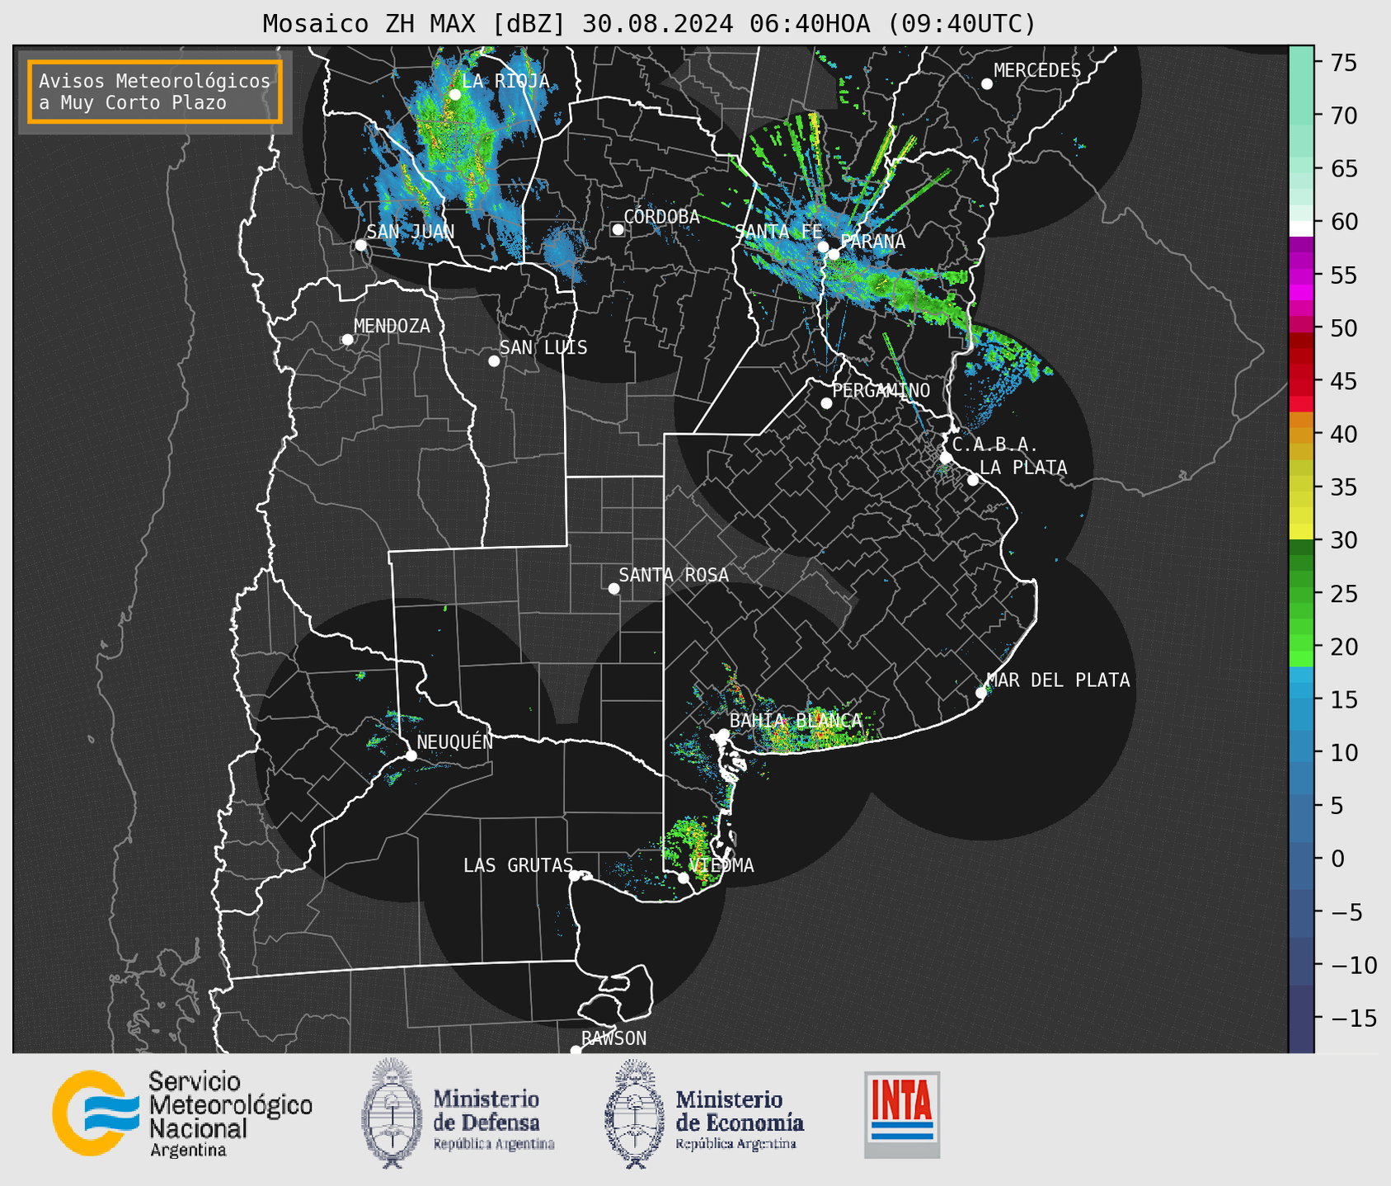Screen dimensions: 1391x1186
Task: Click the San Luis city marker dot
Action: point(494,361)
